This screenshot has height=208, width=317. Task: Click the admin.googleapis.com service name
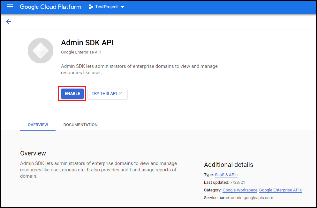(x=252, y=198)
